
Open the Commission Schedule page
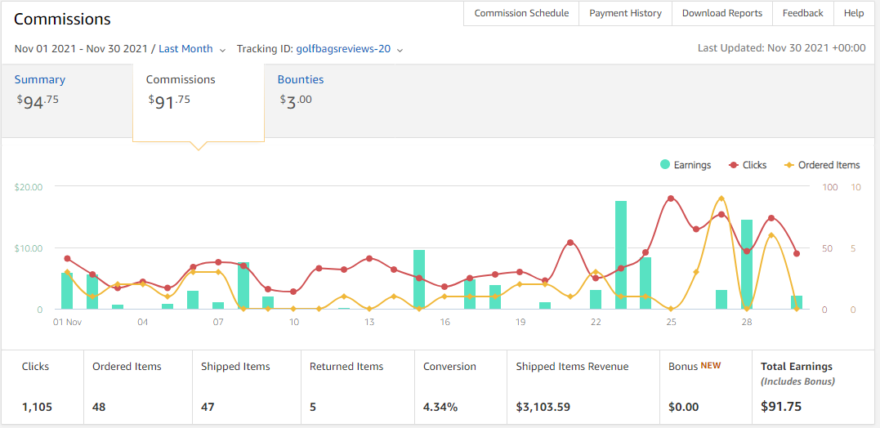click(521, 13)
